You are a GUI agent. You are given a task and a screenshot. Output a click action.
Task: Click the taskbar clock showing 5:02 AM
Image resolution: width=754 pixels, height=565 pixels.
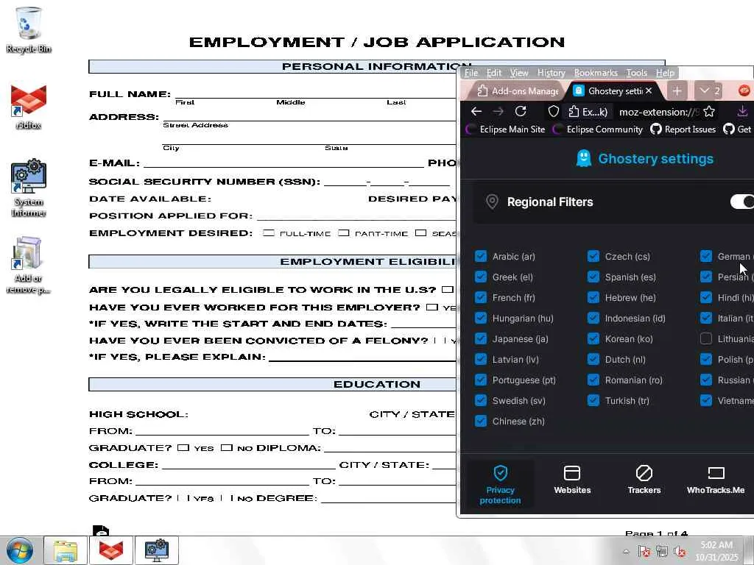pos(716,550)
